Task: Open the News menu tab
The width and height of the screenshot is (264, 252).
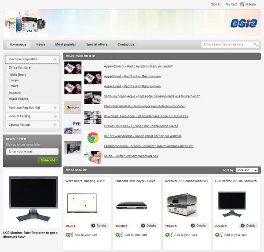Action: (x=41, y=44)
